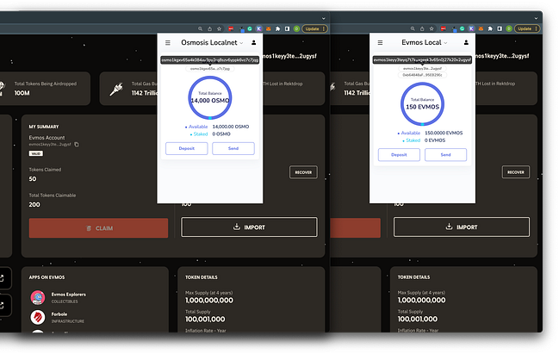559x354 pixels.
Task: Select the 100M Total Tokens Being Airdropped value
Action: (22, 93)
